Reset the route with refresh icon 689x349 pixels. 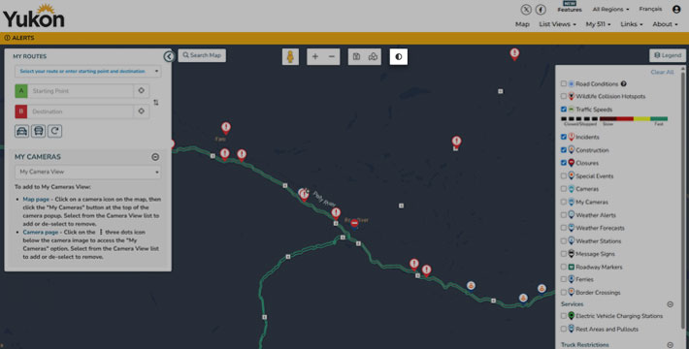pyautogui.click(x=54, y=131)
